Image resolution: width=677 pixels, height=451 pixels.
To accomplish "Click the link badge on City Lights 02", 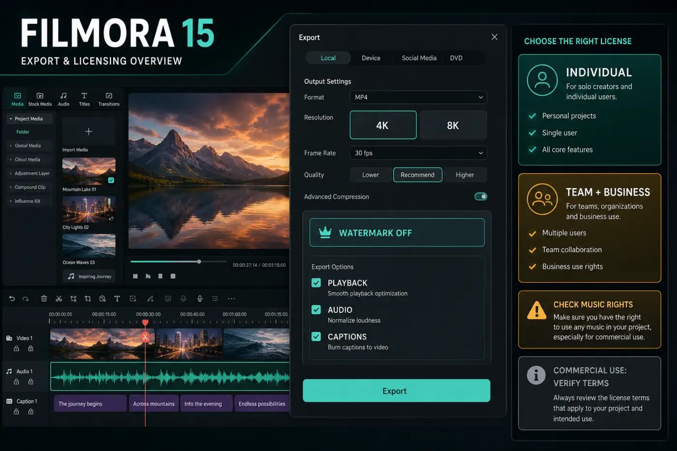I will point(111,218).
